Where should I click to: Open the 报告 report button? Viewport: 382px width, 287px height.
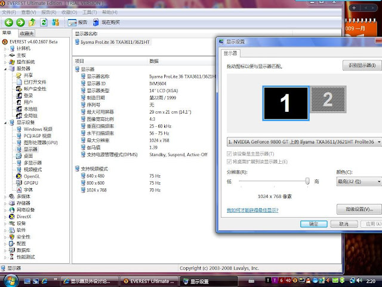[78, 23]
